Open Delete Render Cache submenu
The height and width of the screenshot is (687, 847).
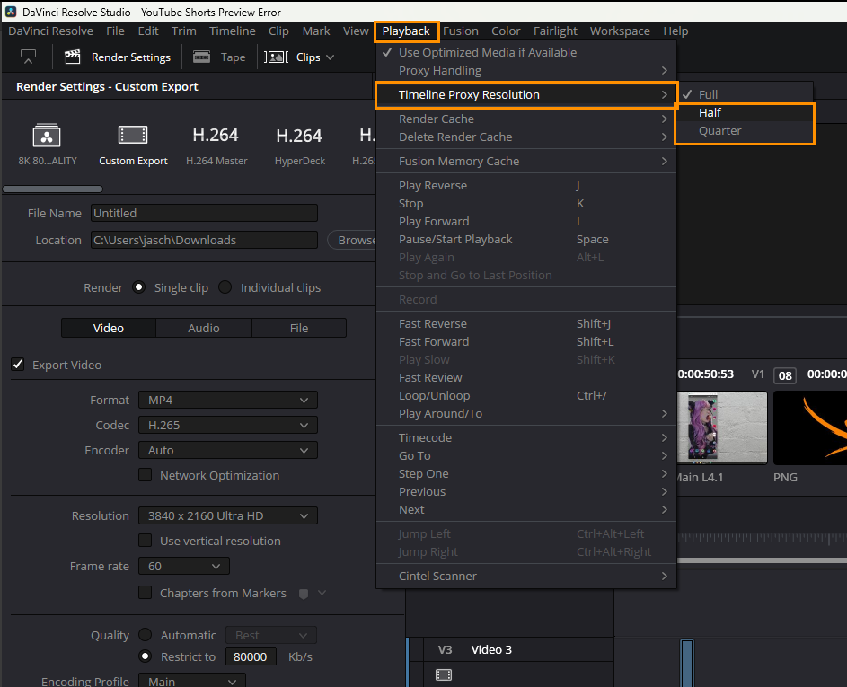[x=526, y=137]
